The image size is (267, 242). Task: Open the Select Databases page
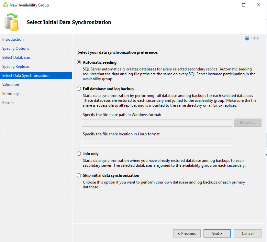17,58
